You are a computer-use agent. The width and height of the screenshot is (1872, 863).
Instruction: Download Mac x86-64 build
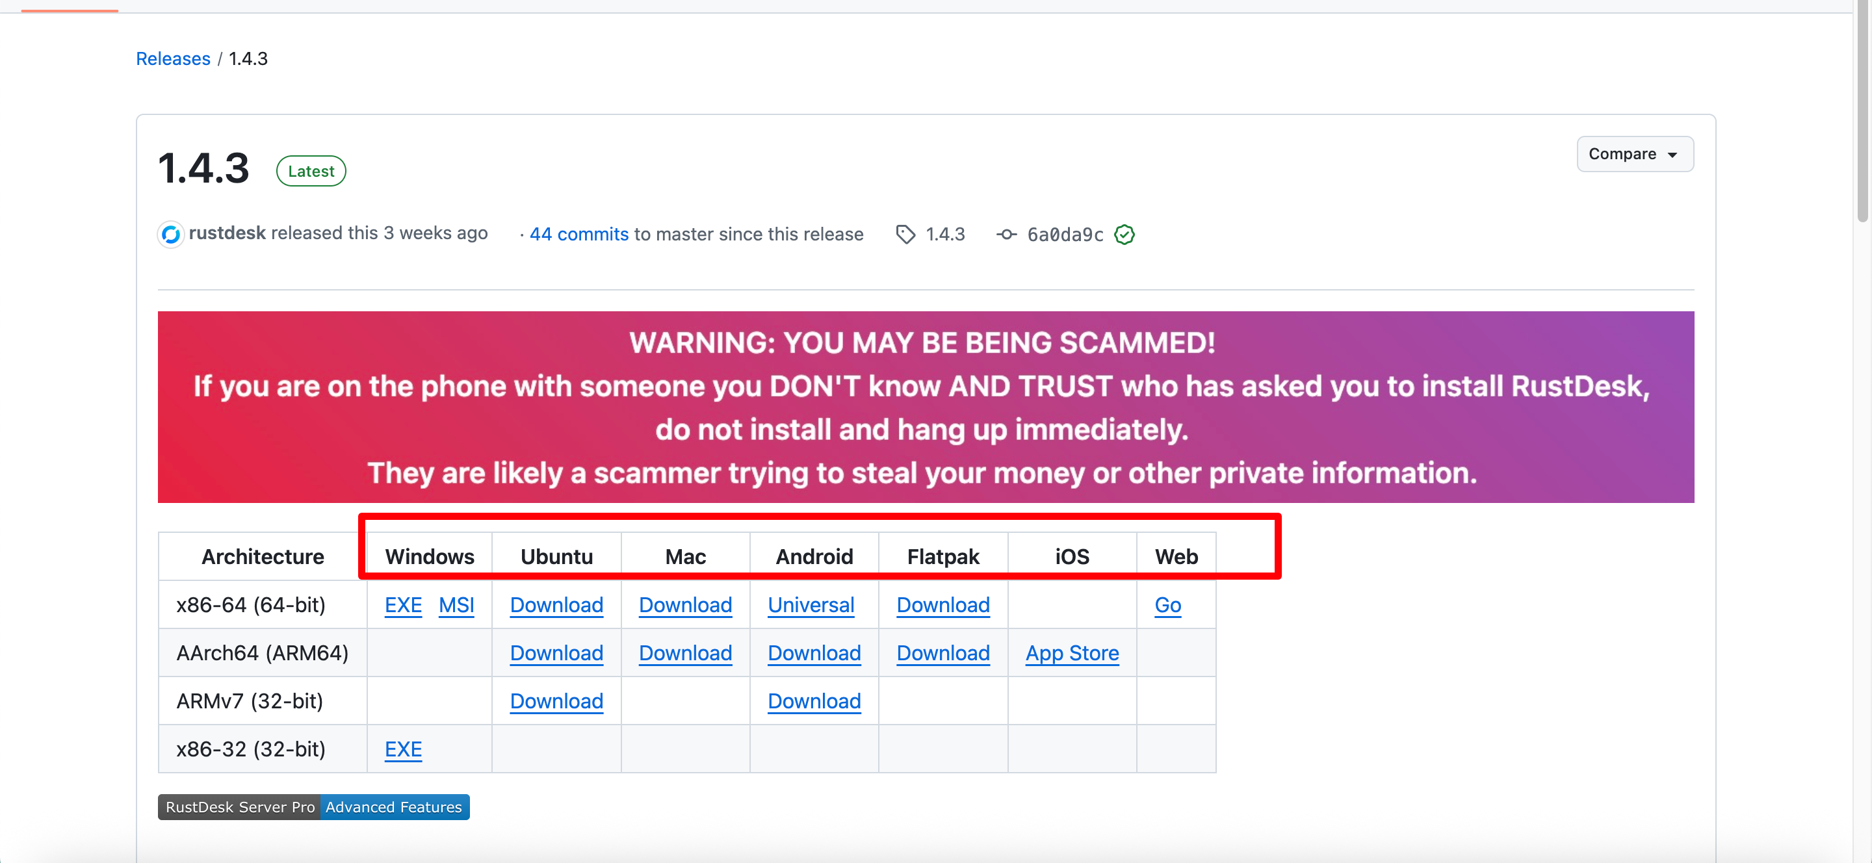click(x=685, y=604)
